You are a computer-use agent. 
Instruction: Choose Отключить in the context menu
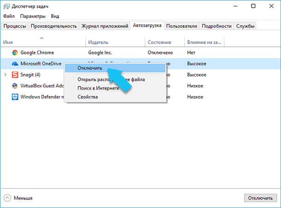point(115,68)
